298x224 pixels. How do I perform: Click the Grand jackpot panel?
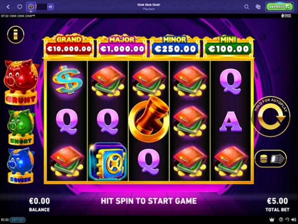[x=69, y=46]
